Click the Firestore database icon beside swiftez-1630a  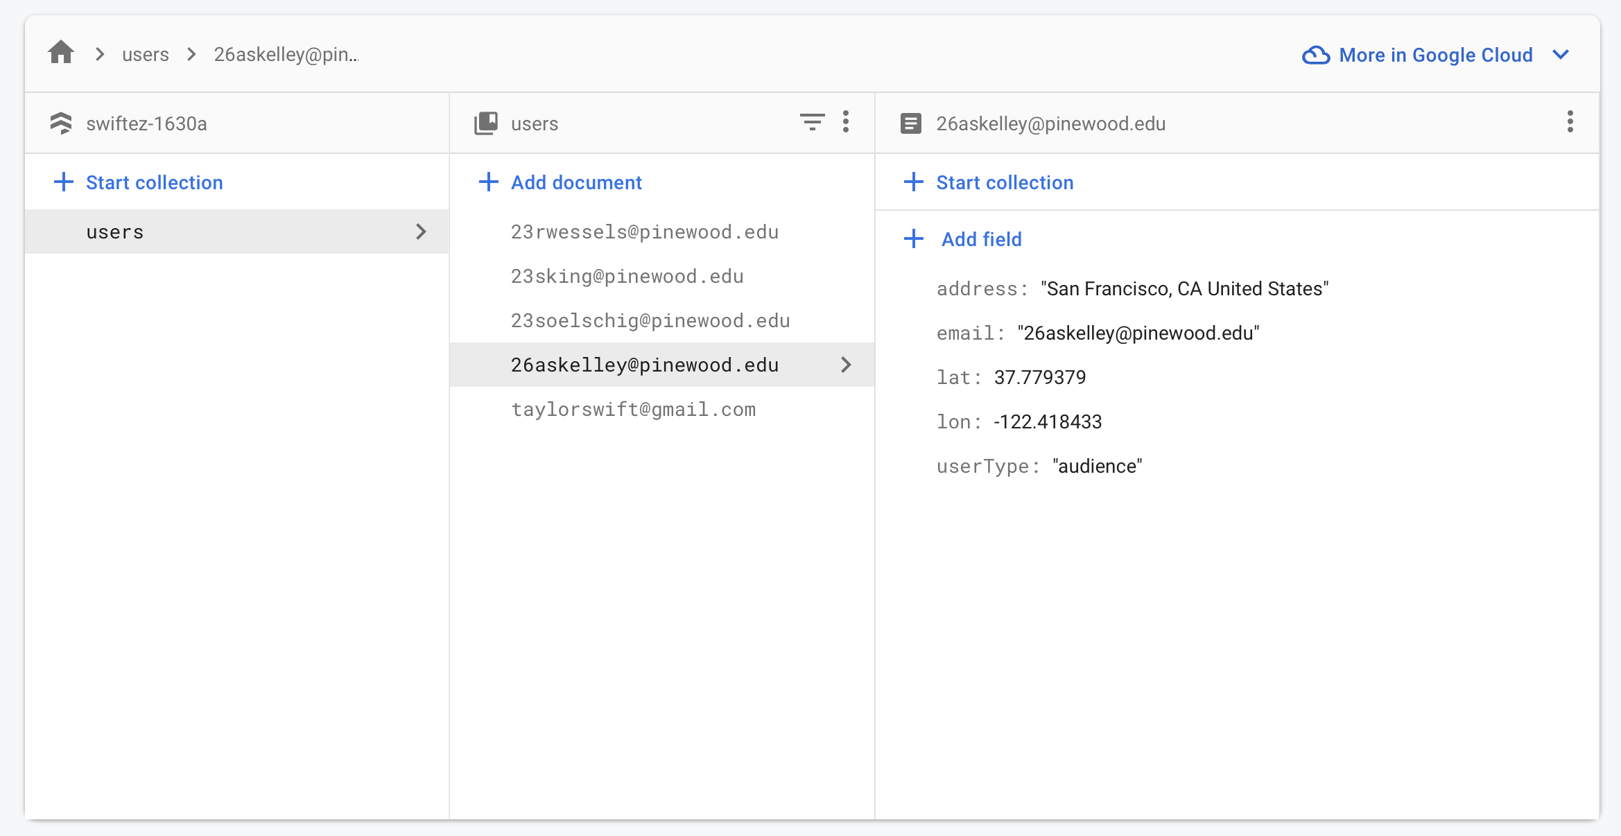click(x=61, y=123)
